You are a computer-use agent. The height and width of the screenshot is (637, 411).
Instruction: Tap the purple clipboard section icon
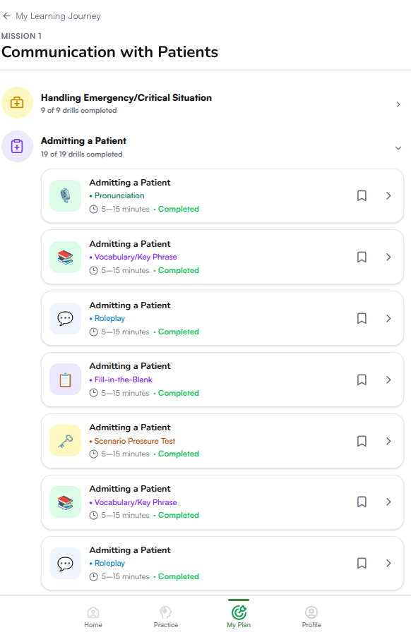pos(17,146)
